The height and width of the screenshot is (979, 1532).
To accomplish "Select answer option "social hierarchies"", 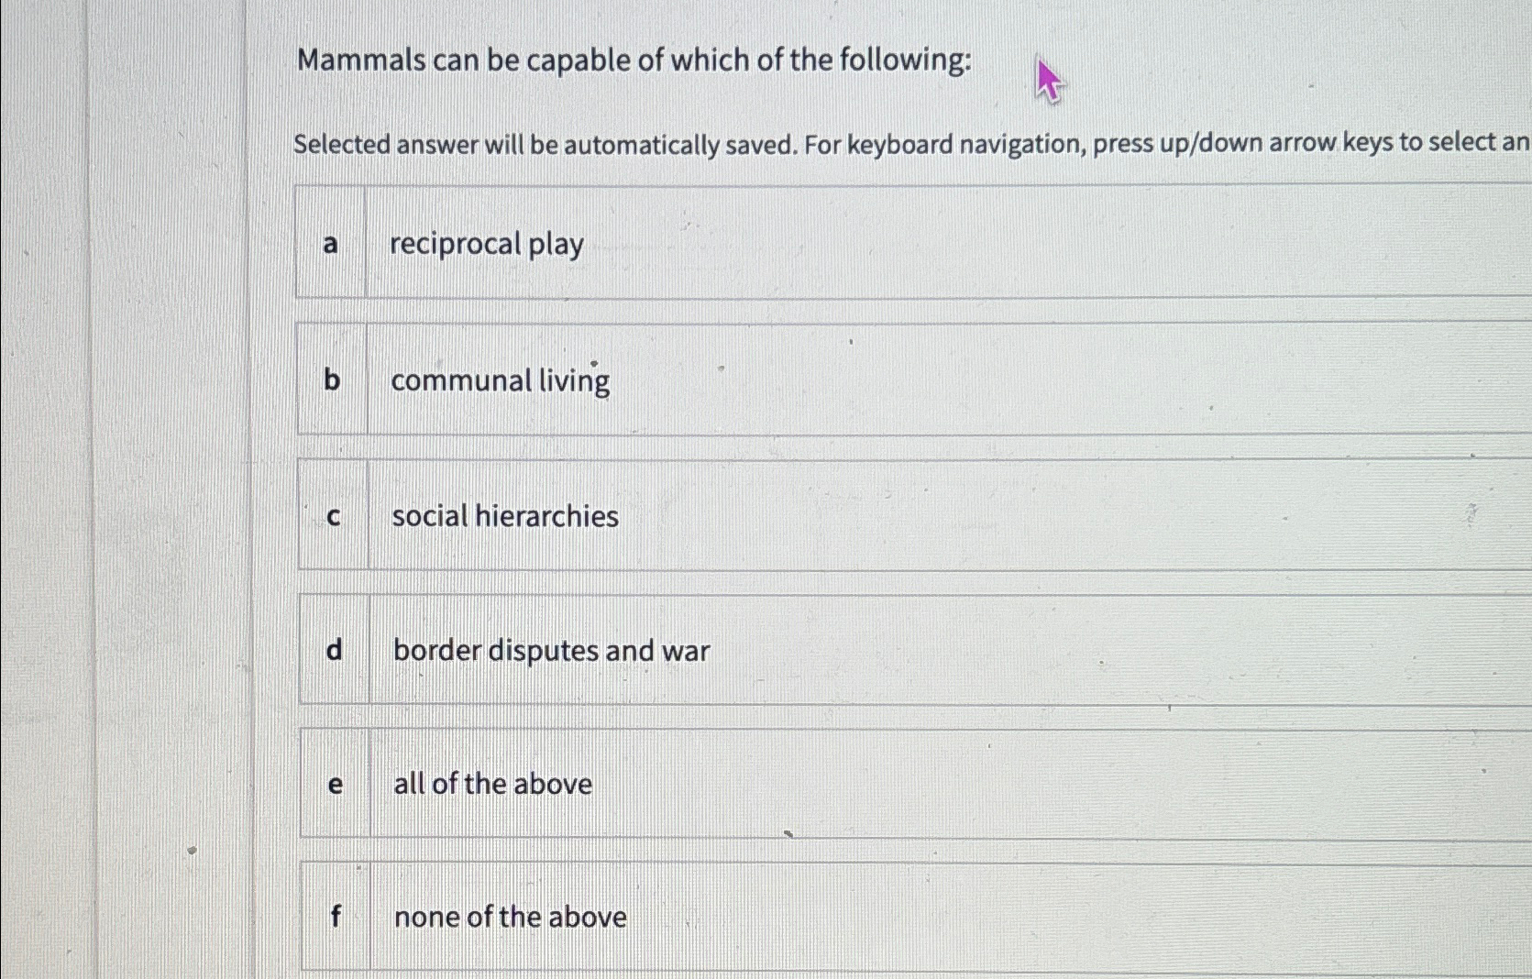I will 503,515.
